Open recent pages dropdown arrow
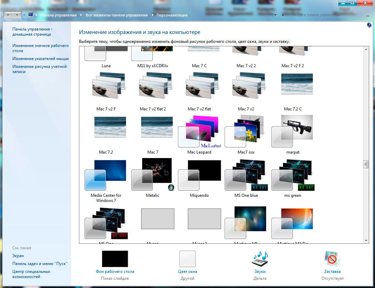The image size is (375, 288). pos(24,15)
